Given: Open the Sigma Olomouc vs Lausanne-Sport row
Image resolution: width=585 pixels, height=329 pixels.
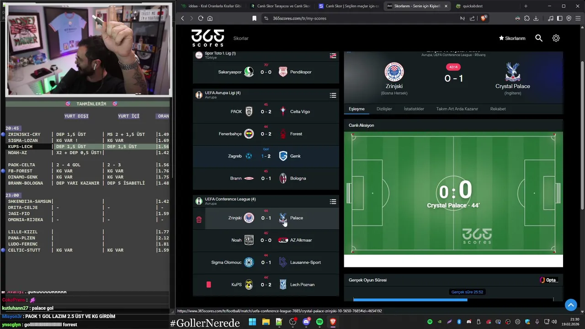Looking at the screenshot, I should tap(266, 262).
